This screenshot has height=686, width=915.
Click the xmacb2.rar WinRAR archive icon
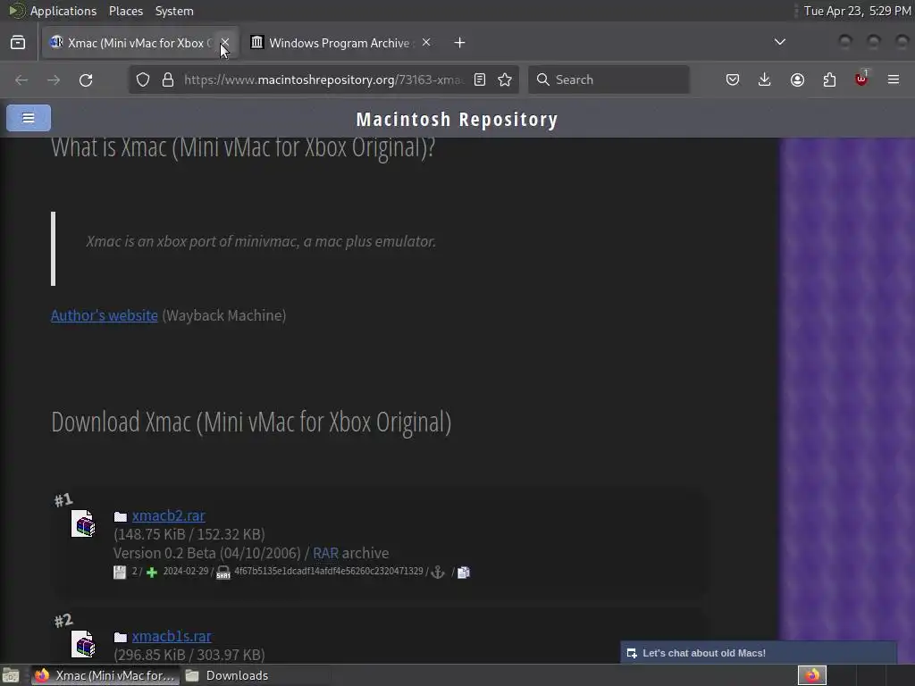click(x=83, y=523)
